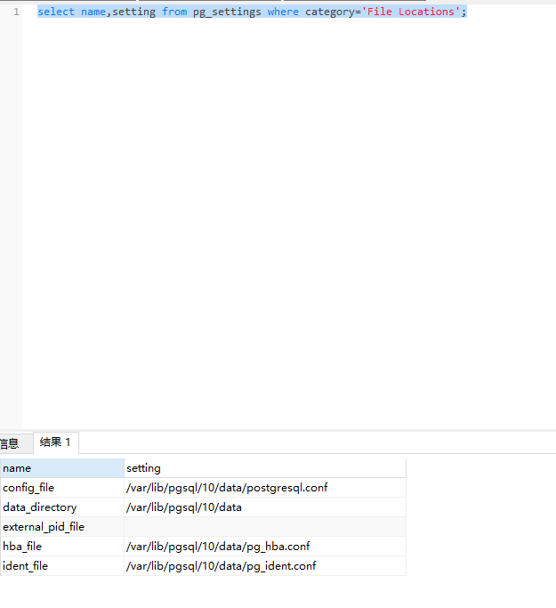Click the empty external_pid_file setting cell
The image size is (556, 608).
(x=265, y=527)
